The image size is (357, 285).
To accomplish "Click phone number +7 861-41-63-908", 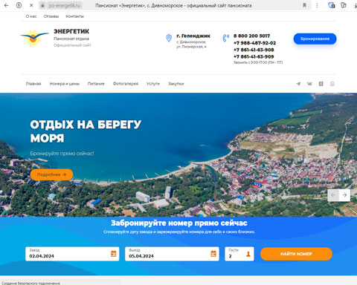I will tap(254, 50).
